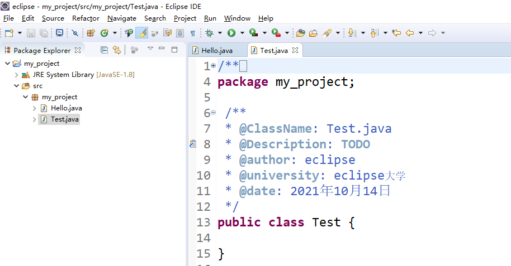This screenshot has height=266, width=511.
Task: Expand the JRE System Library node
Action: (x=16, y=75)
